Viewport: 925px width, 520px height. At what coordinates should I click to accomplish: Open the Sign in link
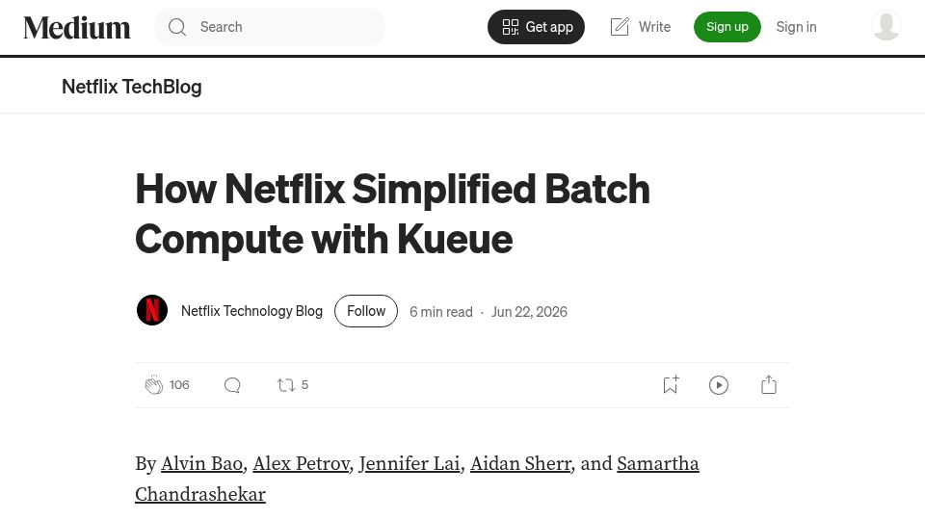click(x=796, y=27)
